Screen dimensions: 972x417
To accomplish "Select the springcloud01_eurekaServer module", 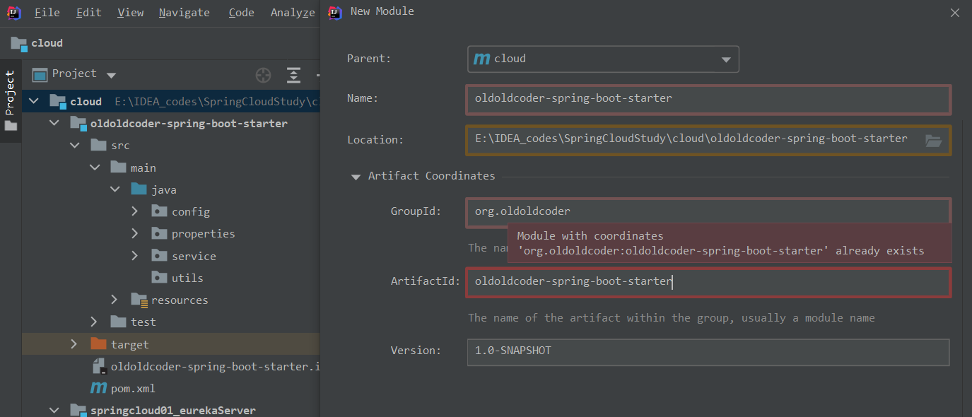I will coord(172,410).
